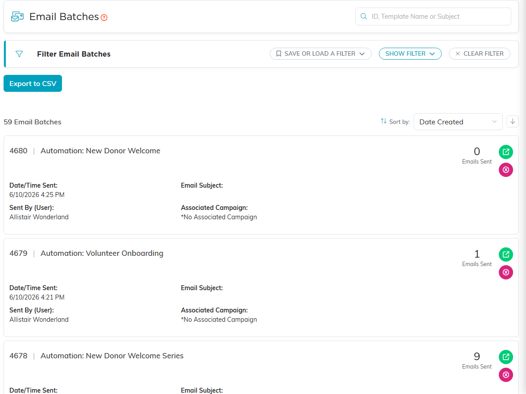Click the funnel filter icon
The image size is (526, 394).
coord(19,54)
